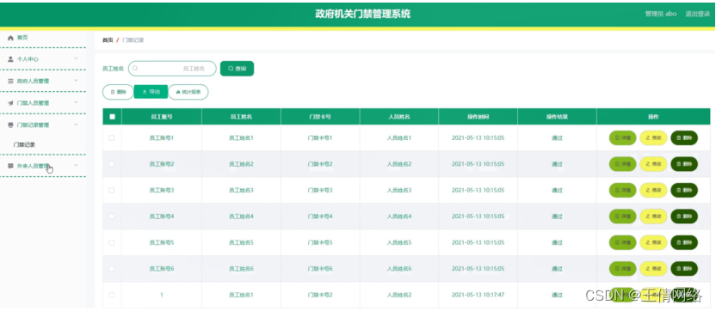This screenshot has width=716, height=311.
Task: Click 修改 for the 员工账号6 row
Action: pos(653,269)
